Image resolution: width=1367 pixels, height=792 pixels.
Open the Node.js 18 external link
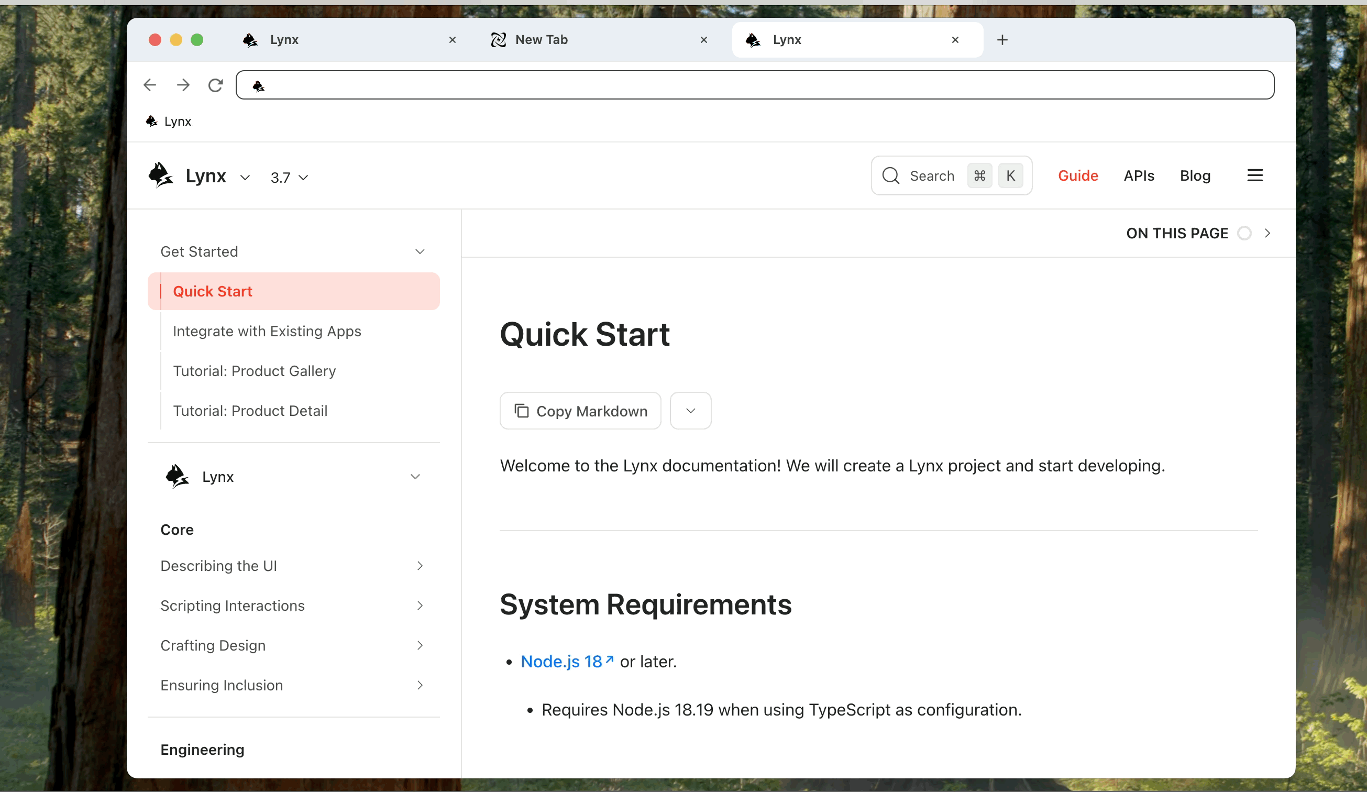pos(567,662)
